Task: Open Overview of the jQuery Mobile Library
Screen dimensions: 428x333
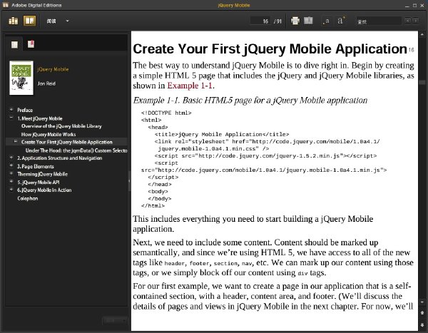Action: [x=61, y=126]
